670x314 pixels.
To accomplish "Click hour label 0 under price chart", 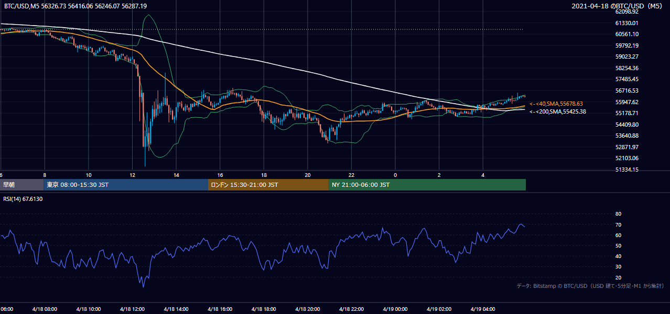I will pos(395,175).
